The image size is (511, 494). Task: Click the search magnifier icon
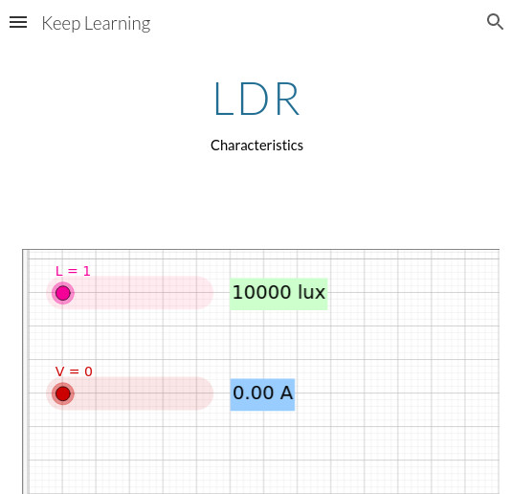495,22
